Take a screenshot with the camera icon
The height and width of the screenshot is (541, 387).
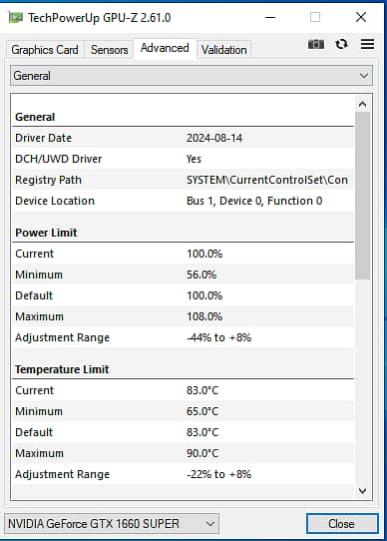[315, 44]
